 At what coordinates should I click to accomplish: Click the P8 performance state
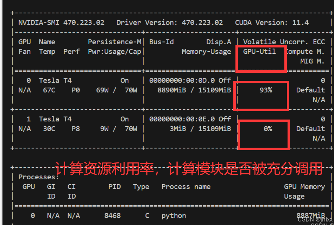click(76, 129)
